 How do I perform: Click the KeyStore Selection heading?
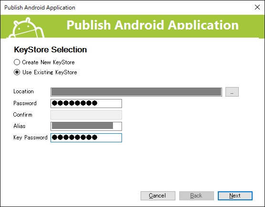(x=51, y=49)
